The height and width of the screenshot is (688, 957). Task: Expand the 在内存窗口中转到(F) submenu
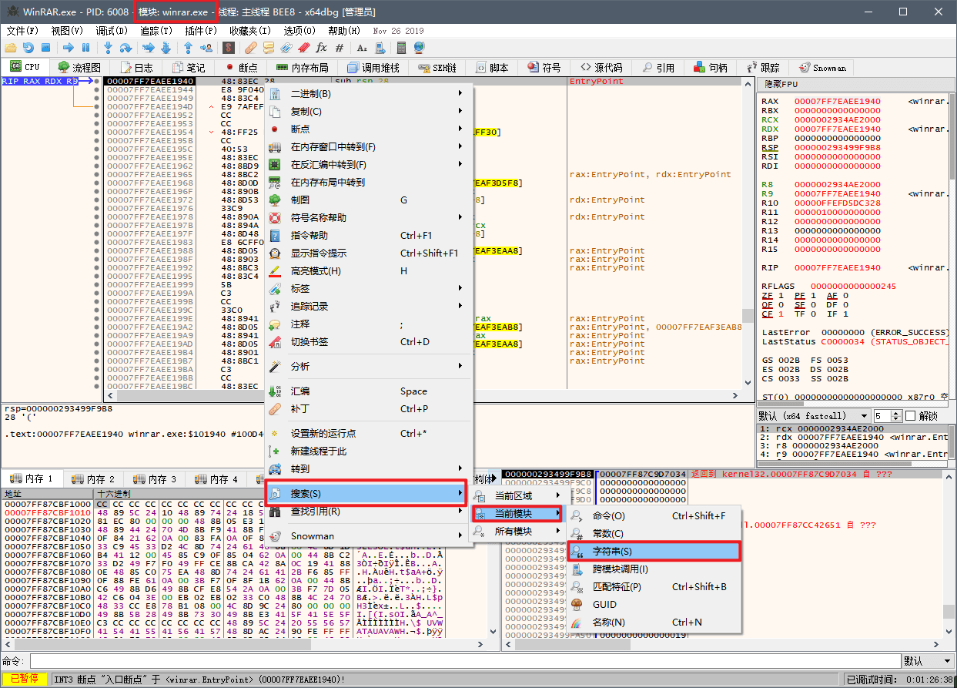pos(370,146)
